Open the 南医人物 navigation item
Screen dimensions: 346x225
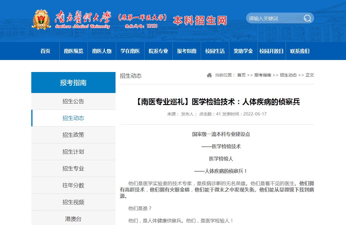102,51
